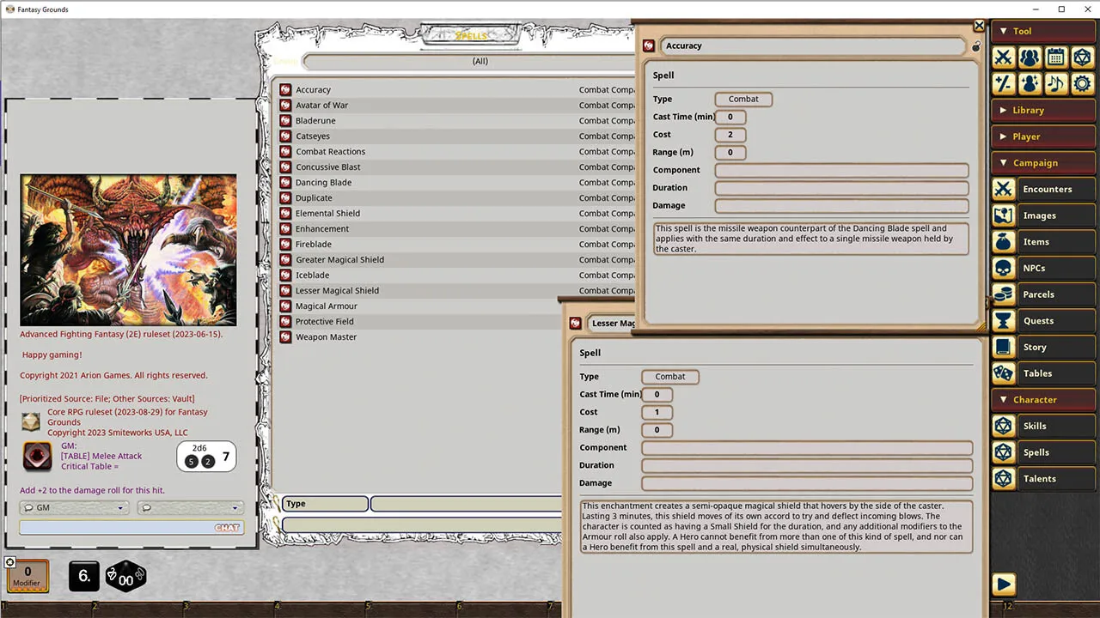Select Greater Magical Shield spell
This screenshot has width=1100, height=618.
pos(340,260)
